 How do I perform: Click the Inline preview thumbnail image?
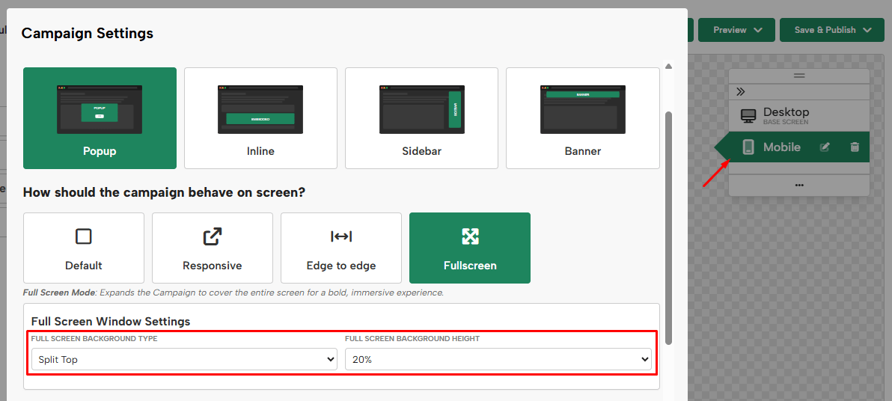pyautogui.click(x=260, y=110)
